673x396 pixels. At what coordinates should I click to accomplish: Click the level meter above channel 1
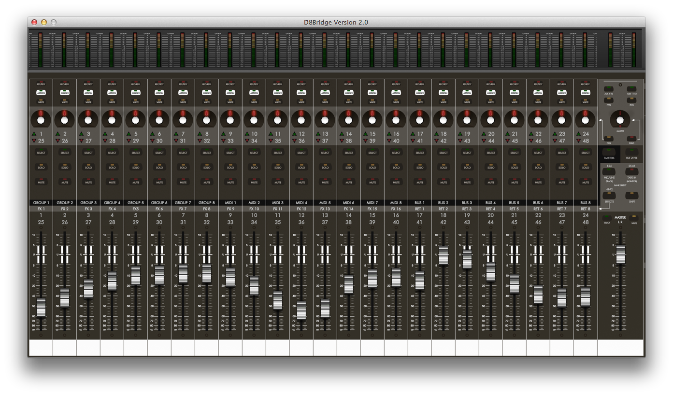[41, 50]
